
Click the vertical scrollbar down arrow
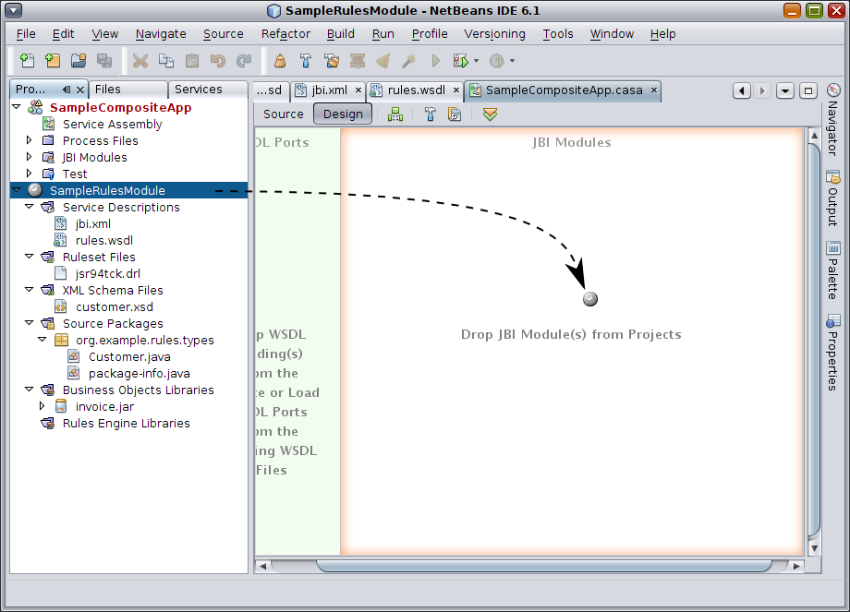point(814,548)
